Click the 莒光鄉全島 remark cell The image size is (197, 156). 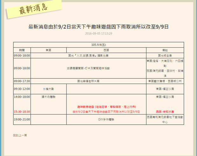(x=165, y=55)
